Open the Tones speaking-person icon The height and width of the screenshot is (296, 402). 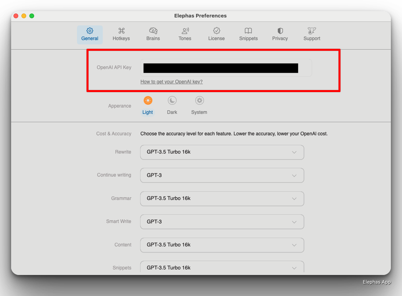pos(185,31)
